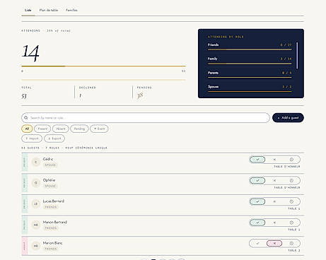Click Marion Blanc's selected absent X
The width and height of the screenshot is (326, 260).
(x=274, y=243)
